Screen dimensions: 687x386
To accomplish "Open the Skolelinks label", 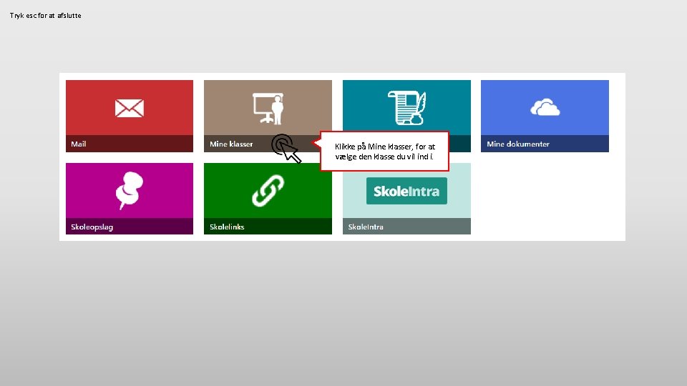I will [227, 227].
